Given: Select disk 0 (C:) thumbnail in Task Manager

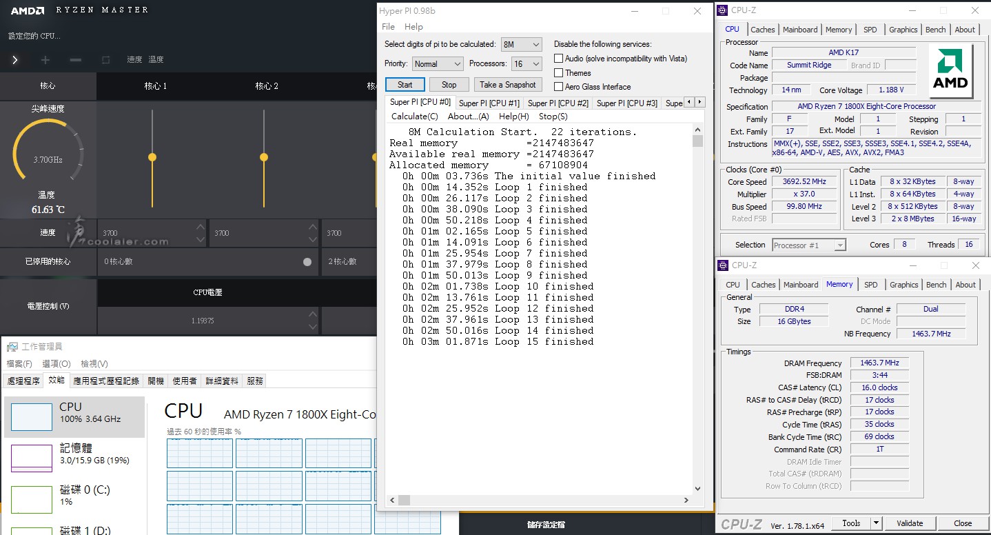Looking at the screenshot, I should pos(32,500).
